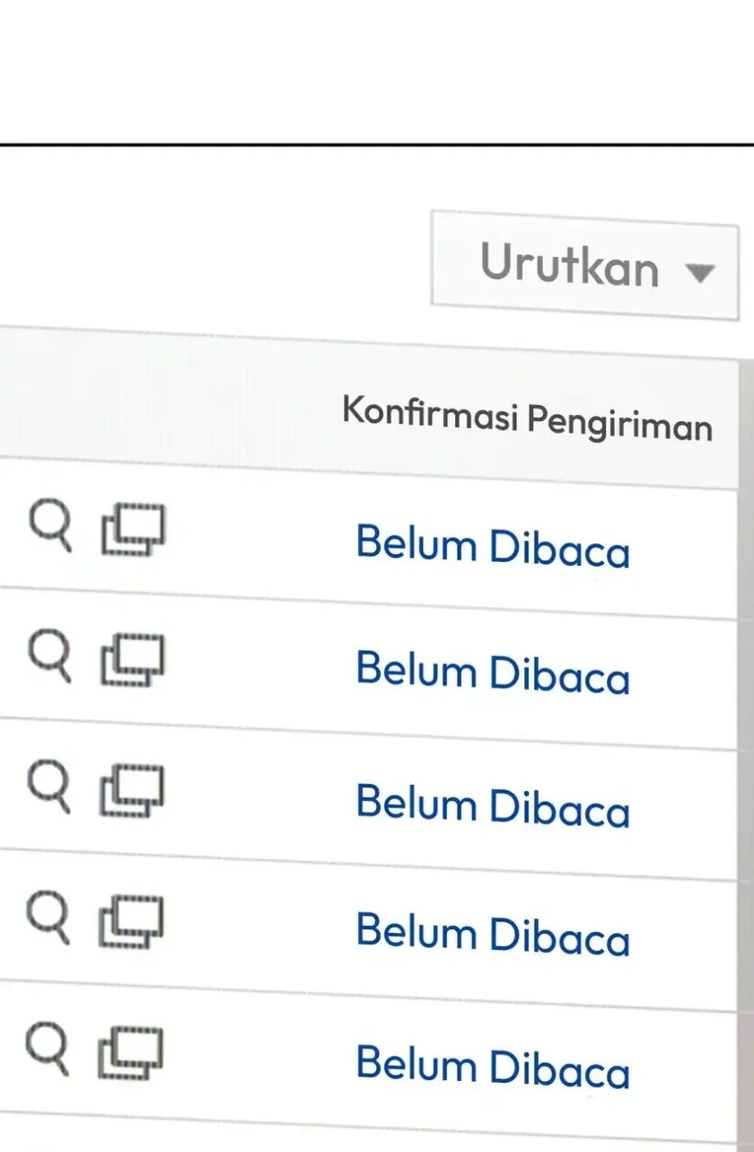Image resolution: width=754 pixels, height=1152 pixels.
Task: Open the second row's Belum Dibaca link
Action: [x=493, y=673]
